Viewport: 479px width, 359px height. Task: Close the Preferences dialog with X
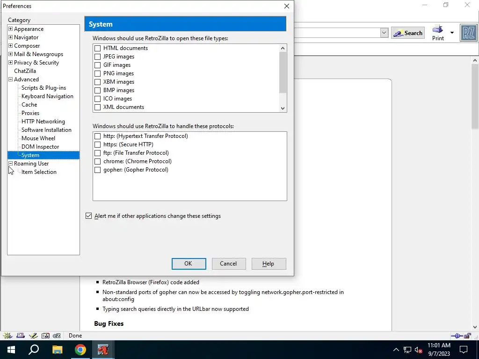click(x=287, y=6)
